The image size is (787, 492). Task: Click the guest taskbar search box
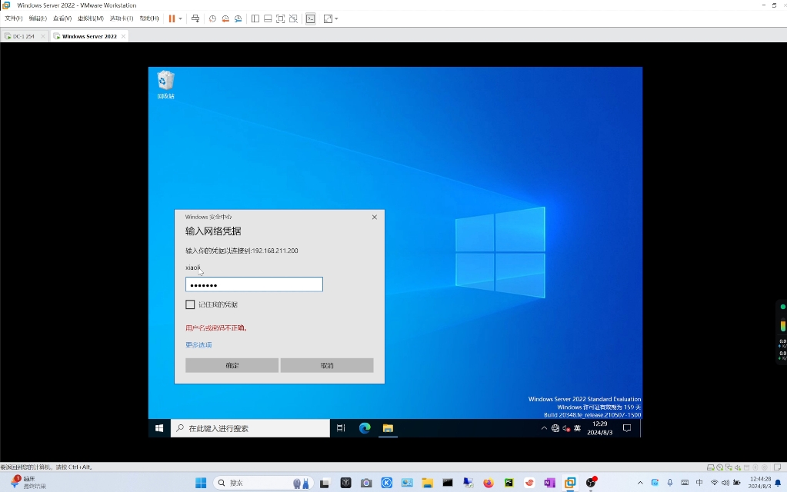(251, 428)
